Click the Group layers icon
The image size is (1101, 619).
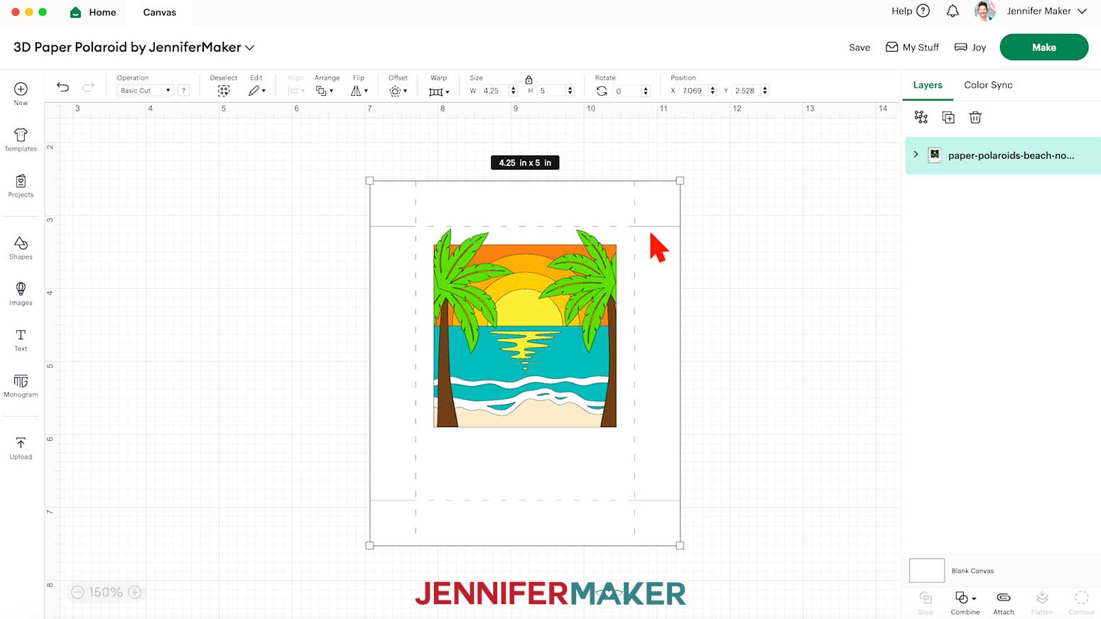pos(921,117)
